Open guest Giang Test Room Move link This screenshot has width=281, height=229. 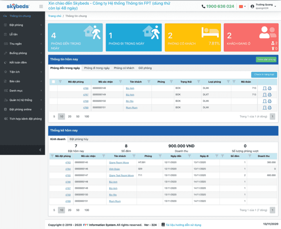coord(121,176)
